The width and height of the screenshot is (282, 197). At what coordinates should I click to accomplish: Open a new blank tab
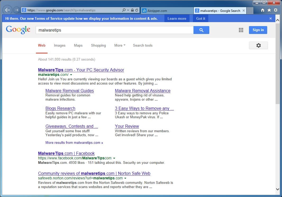(x=250, y=11)
